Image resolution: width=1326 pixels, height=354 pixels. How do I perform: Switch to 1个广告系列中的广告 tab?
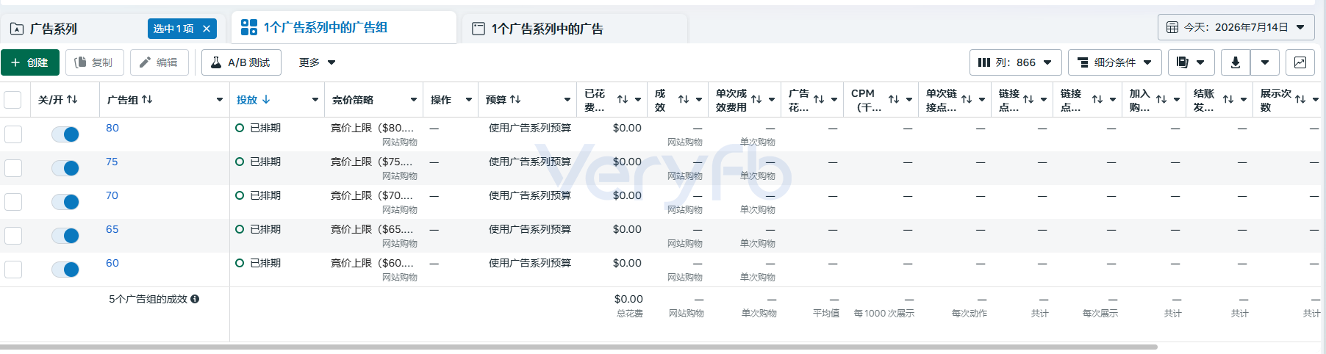tap(575, 29)
